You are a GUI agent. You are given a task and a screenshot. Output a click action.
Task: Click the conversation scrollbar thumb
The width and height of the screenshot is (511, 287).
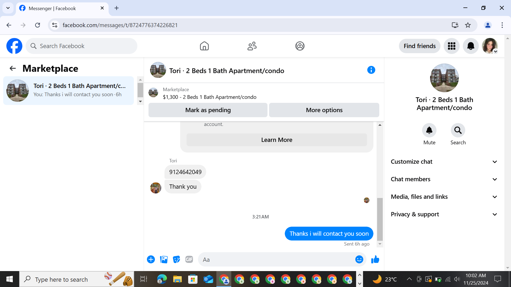click(380, 219)
